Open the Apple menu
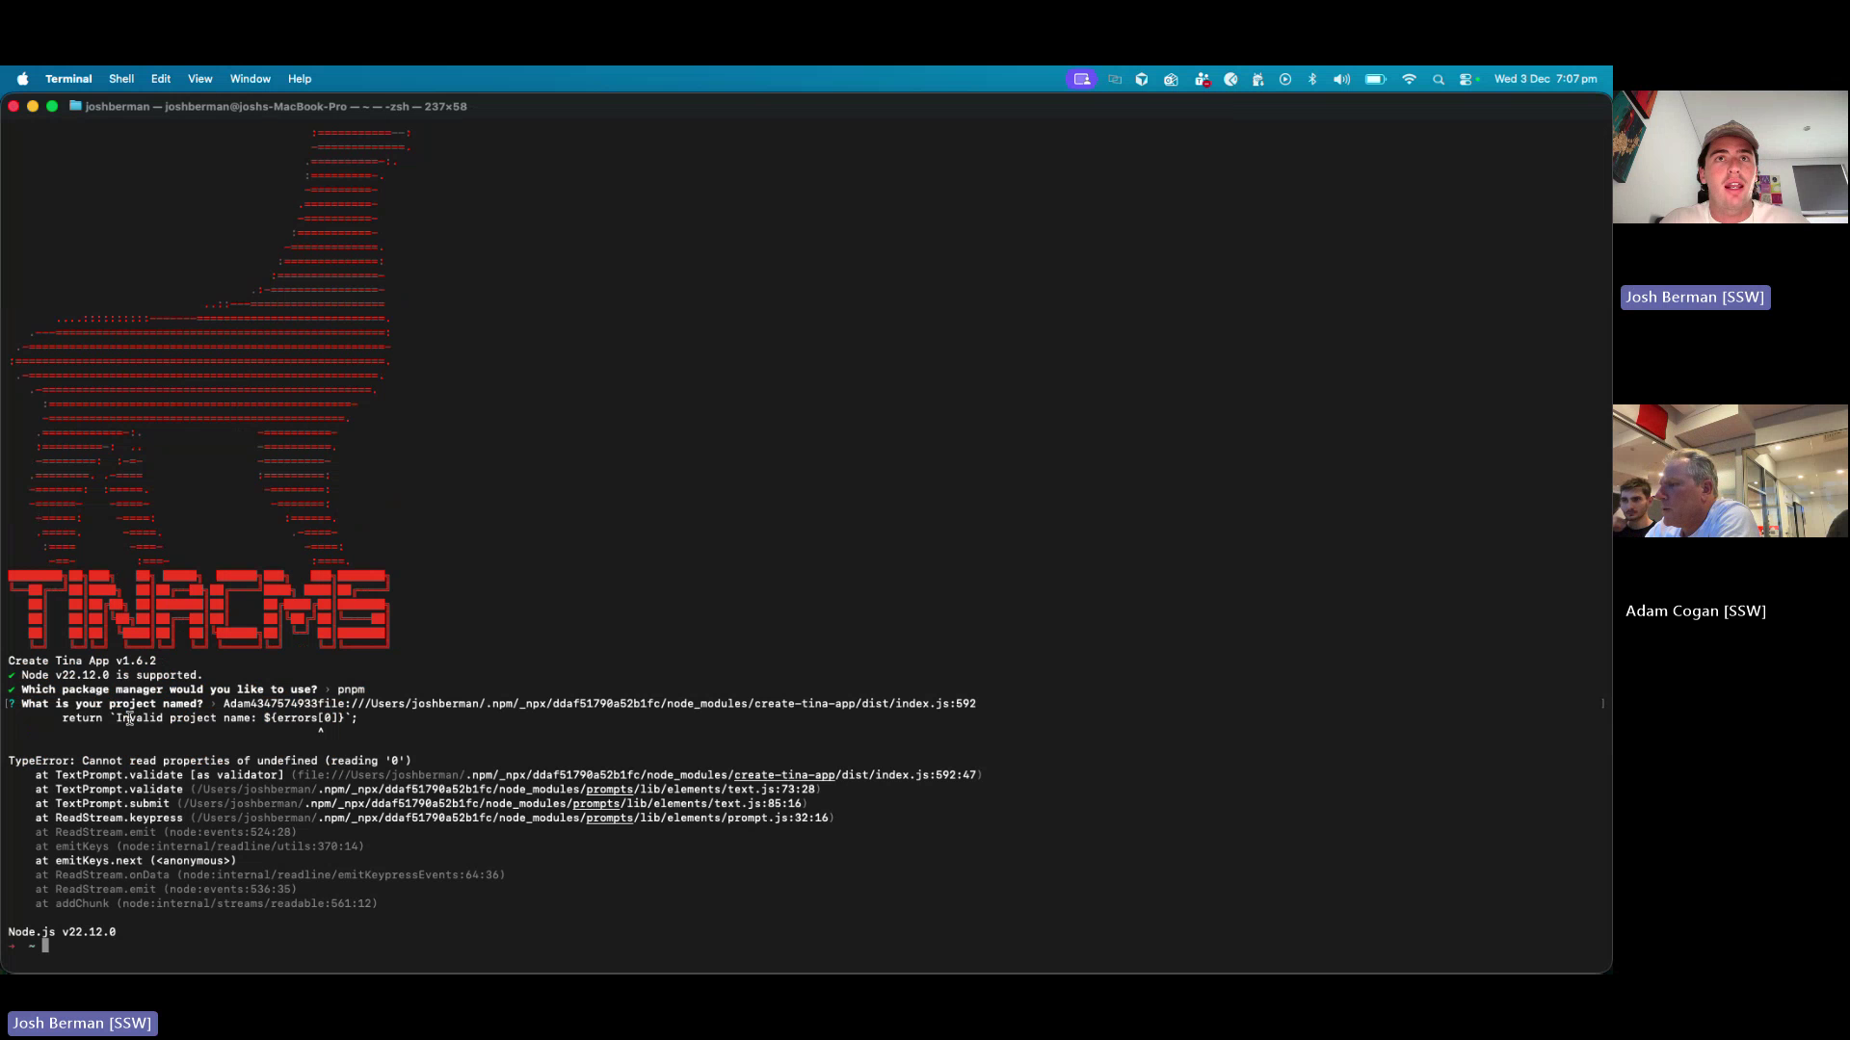Viewport: 1850px width, 1040px height. pyautogui.click(x=22, y=79)
